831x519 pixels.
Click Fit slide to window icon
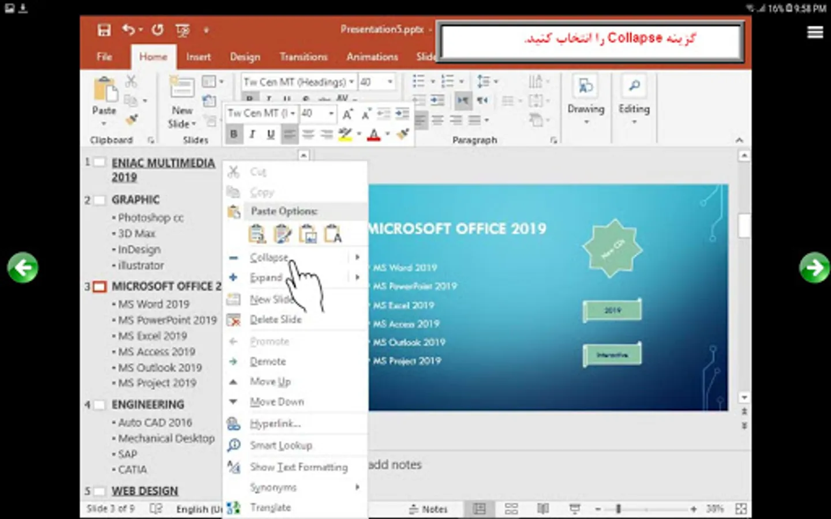coord(742,509)
